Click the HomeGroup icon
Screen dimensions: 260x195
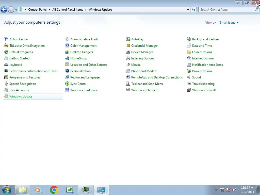pyautogui.click(x=67, y=58)
